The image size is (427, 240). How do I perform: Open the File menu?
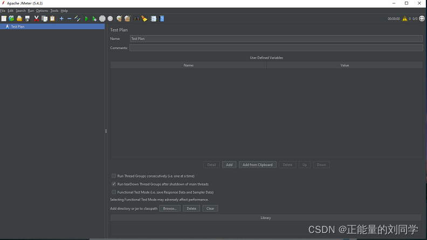tap(3, 11)
